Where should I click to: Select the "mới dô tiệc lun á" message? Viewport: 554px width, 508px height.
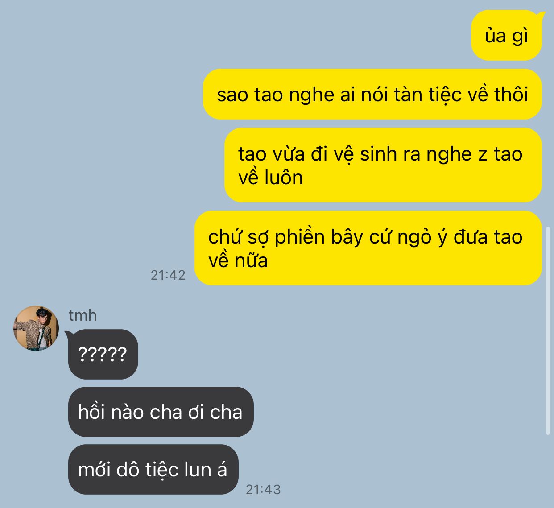(x=153, y=470)
